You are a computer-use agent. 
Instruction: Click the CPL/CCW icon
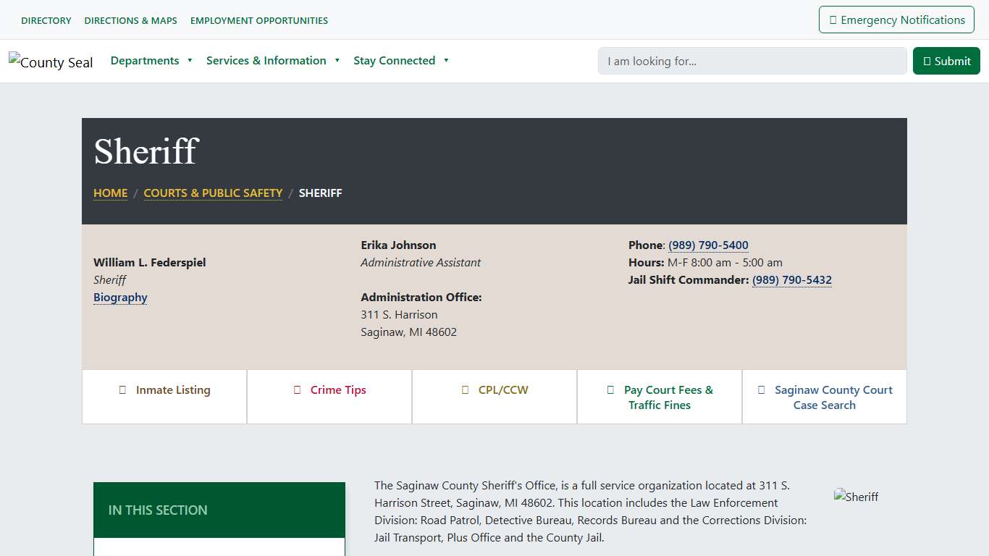466,390
